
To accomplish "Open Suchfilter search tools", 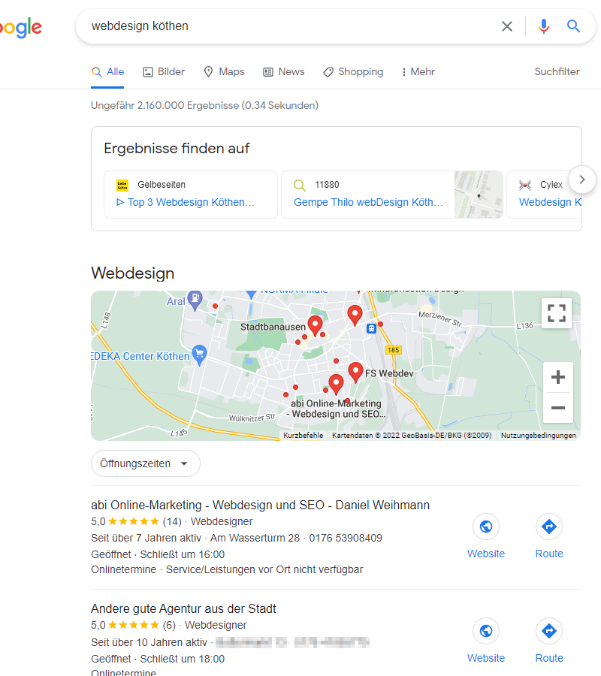I will 557,71.
